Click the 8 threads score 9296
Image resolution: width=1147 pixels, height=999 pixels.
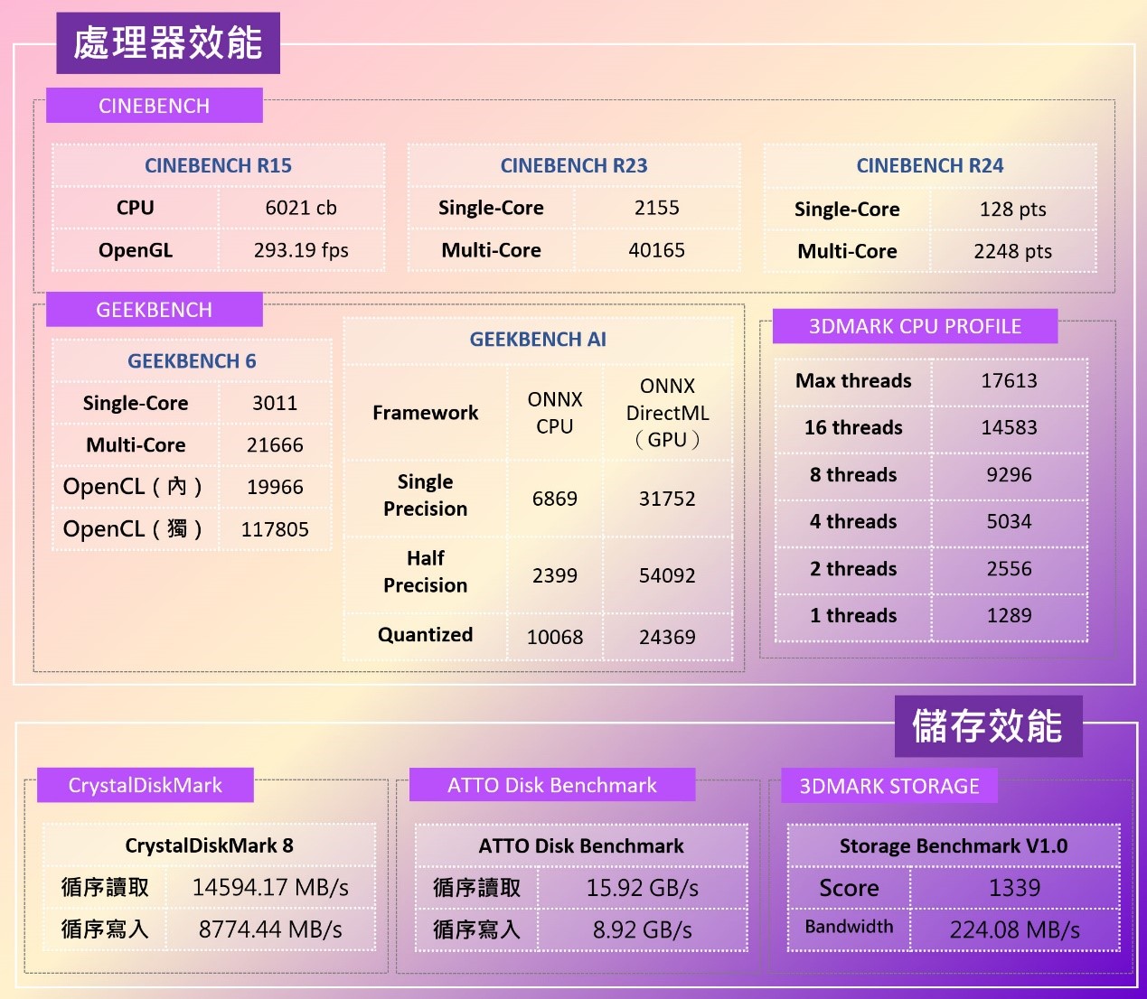click(1010, 474)
